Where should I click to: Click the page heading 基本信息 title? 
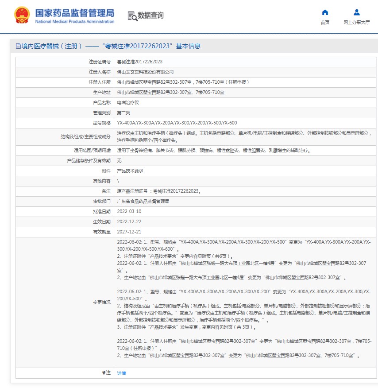click(x=188, y=46)
